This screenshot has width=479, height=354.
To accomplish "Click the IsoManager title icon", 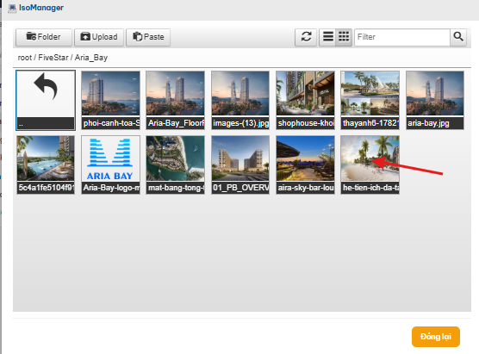I will point(12,9).
